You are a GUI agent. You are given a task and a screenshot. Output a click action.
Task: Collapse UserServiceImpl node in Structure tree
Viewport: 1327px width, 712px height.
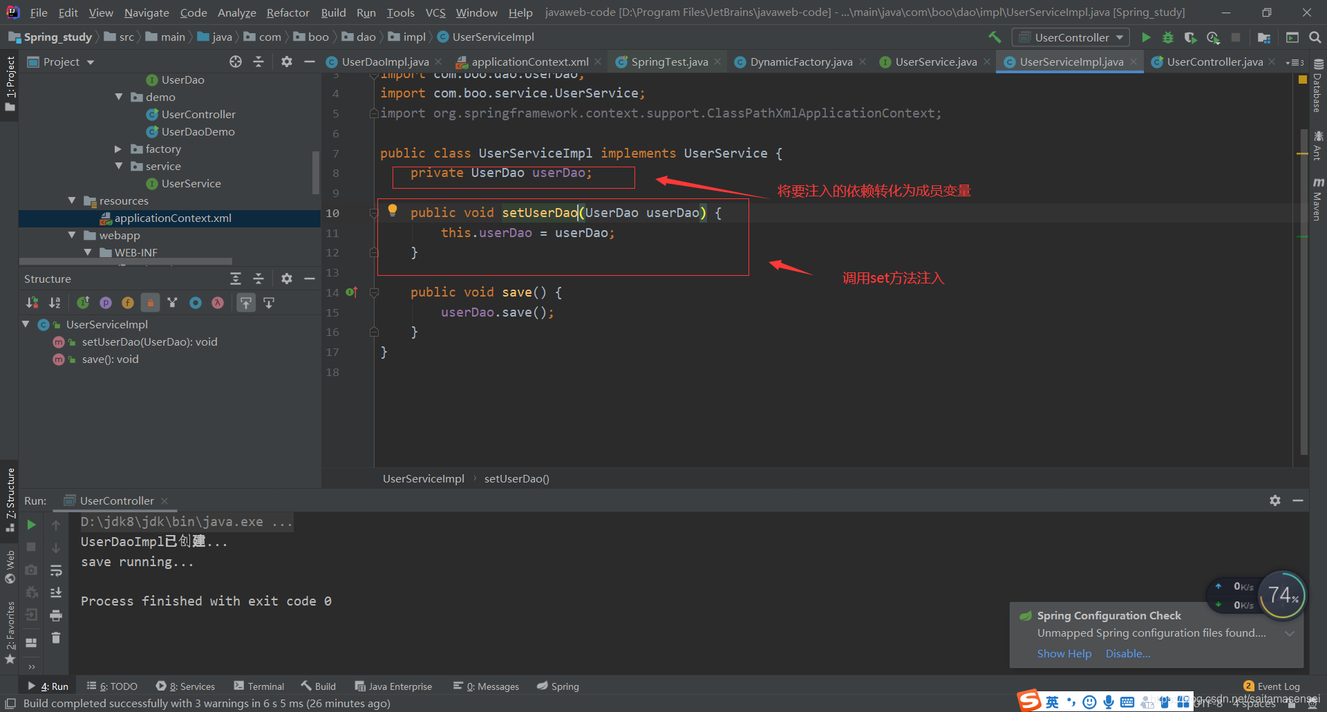(26, 324)
